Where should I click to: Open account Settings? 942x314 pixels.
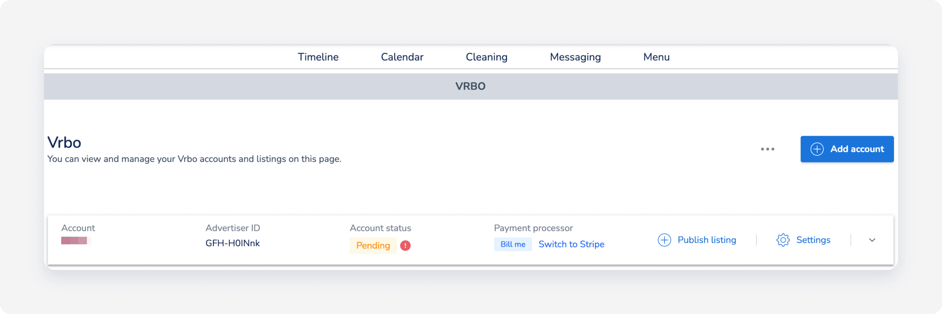pyautogui.click(x=813, y=240)
